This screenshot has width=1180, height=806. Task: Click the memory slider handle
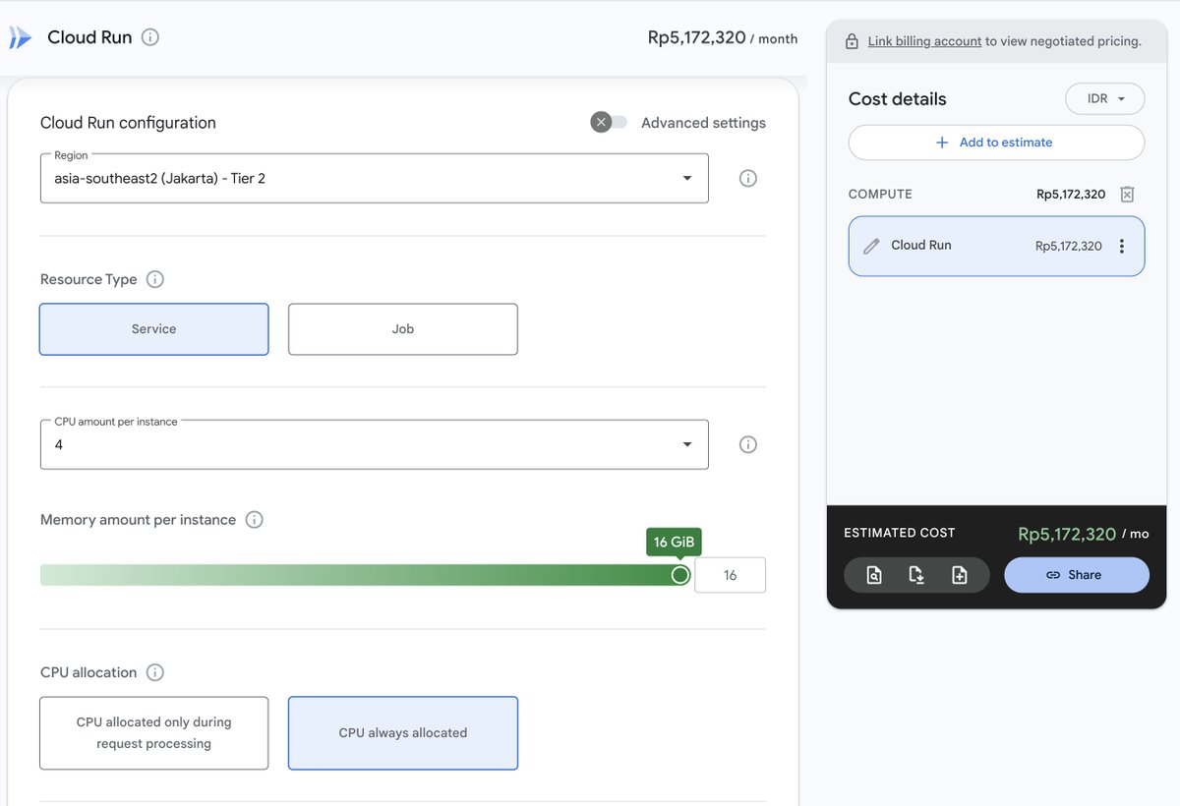(x=679, y=575)
